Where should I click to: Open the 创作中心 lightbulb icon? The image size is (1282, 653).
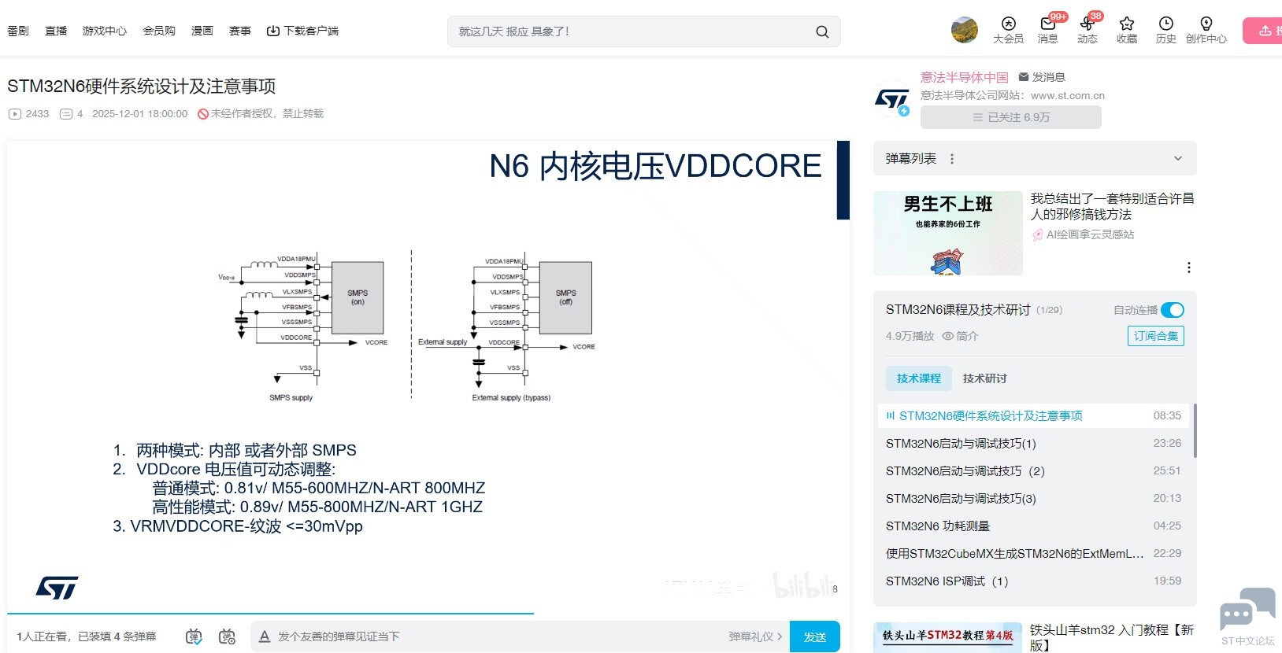tap(1206, 24)
